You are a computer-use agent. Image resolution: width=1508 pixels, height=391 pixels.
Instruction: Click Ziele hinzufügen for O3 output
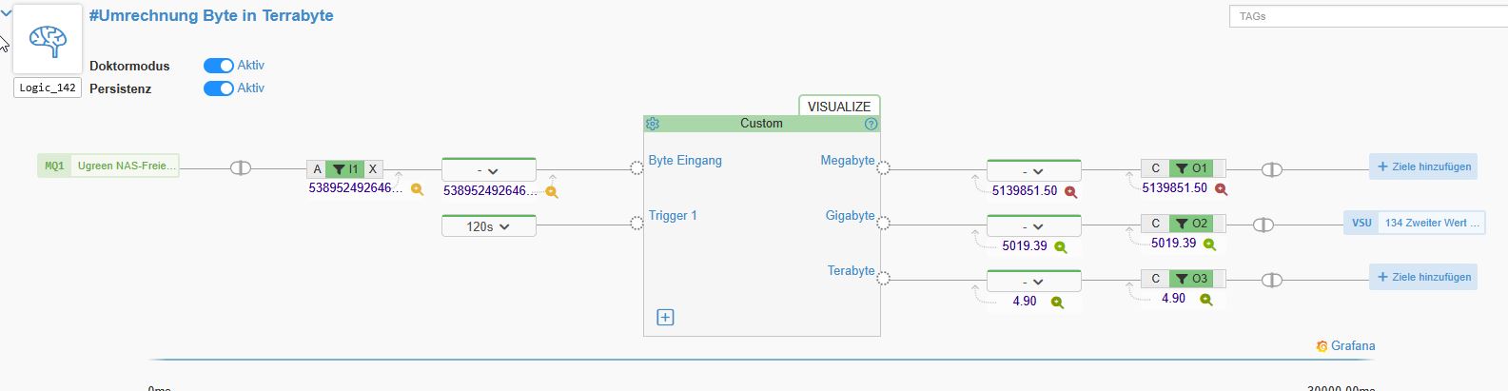point(1423,277)
